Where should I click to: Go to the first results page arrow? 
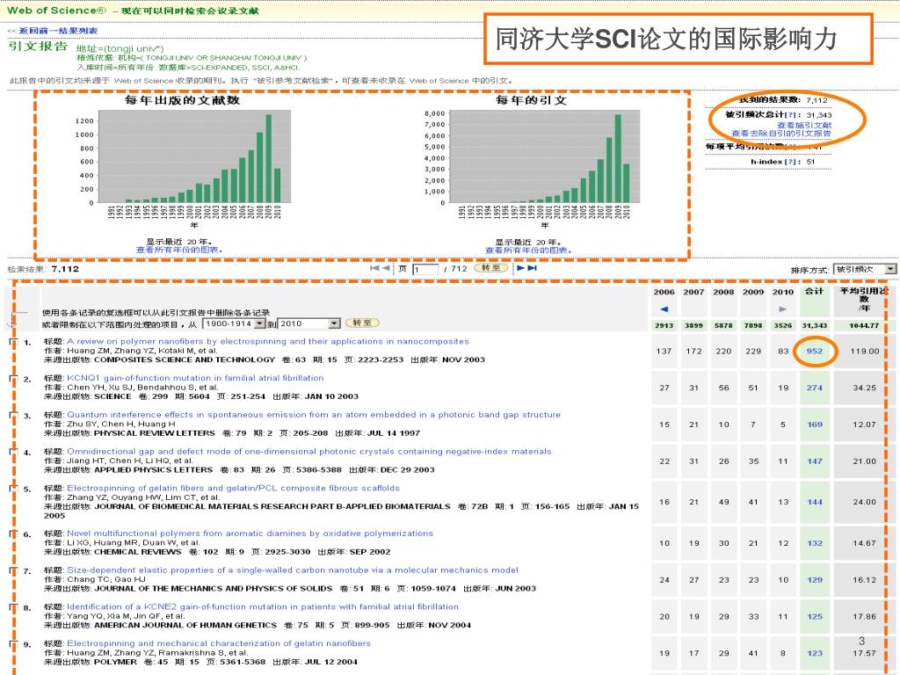tap(374, 268)
